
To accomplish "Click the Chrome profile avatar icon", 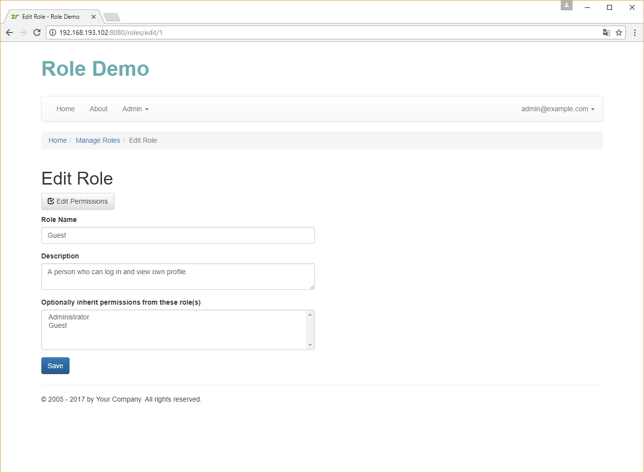I will tap(567, 5).
